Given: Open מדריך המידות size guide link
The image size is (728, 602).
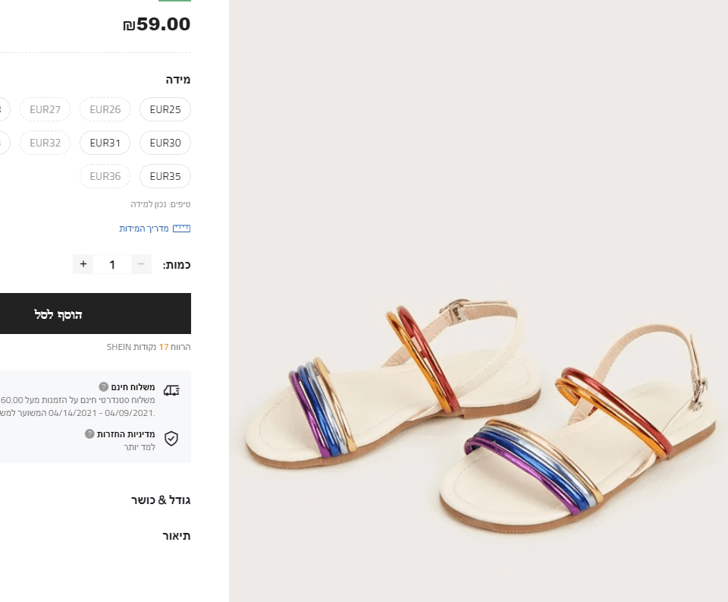Looking at the screenshot, I should pyautogui.click(x=144, y=229).
